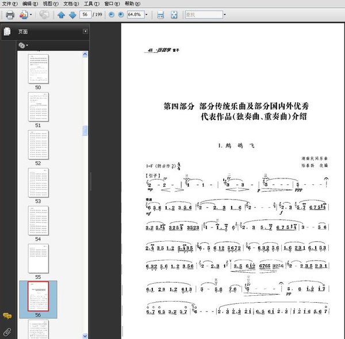The image size is (345, 339).
Task: Click the thumbnail panel scroll thumb
Action: (x=85, y=131)
